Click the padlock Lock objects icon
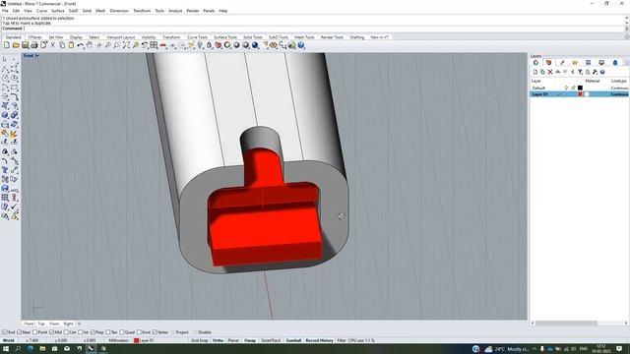This screenshot has width=630, height=354. point(209,45)
